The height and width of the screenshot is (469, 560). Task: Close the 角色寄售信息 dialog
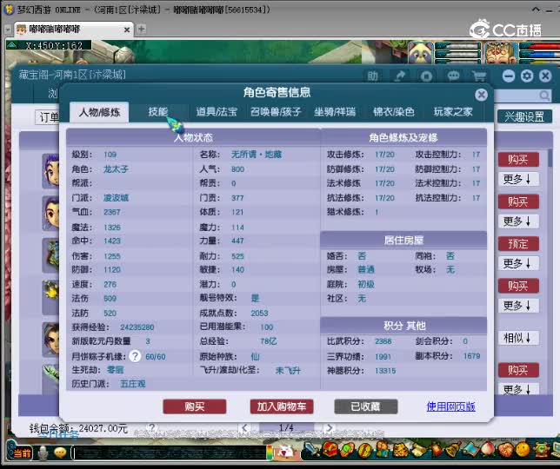(482, 95)
